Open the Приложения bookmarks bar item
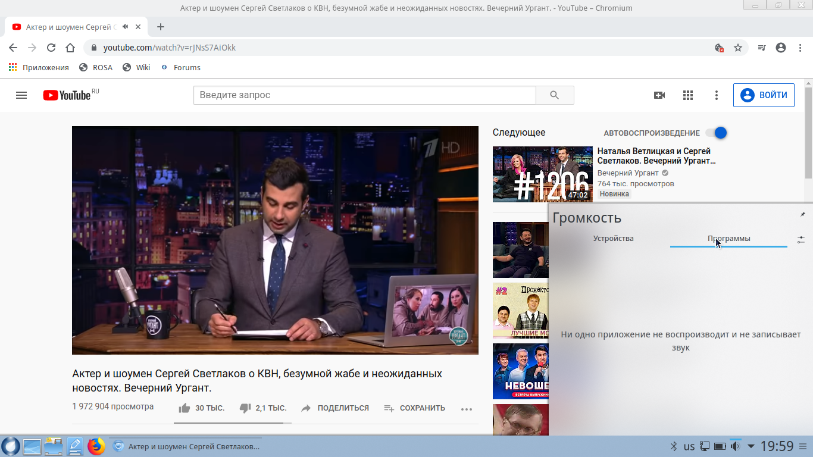The height and width of the screenshot is (457, 813). [x=39, y=67]
